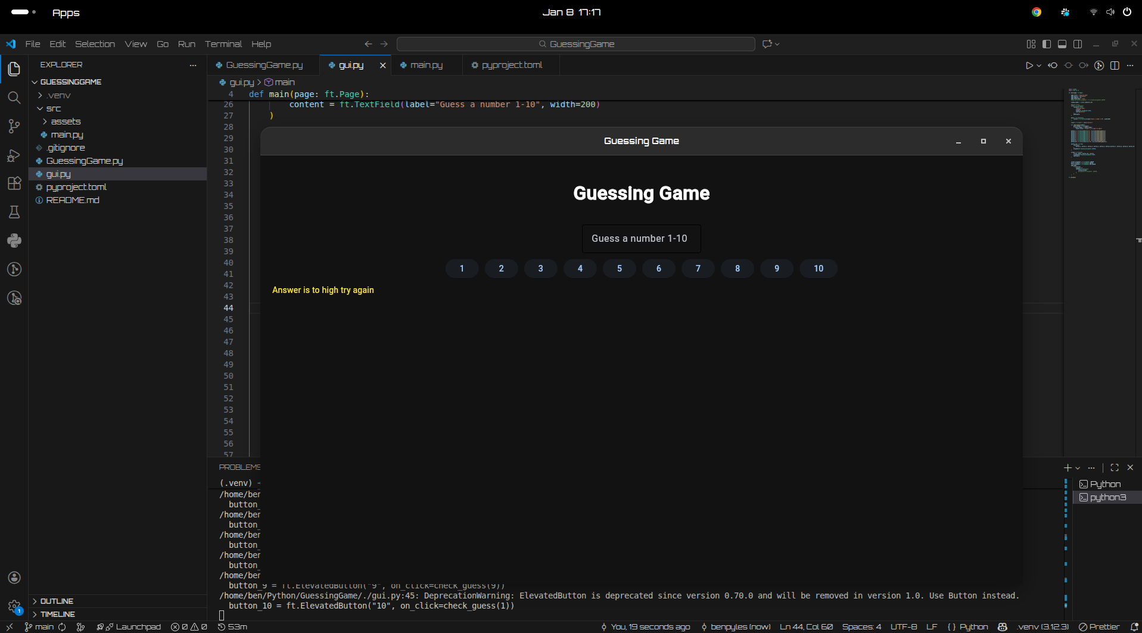Toggle the primary sidebar layout button
Viewport: 1142px width, 633px height.
click(1047, 44)
